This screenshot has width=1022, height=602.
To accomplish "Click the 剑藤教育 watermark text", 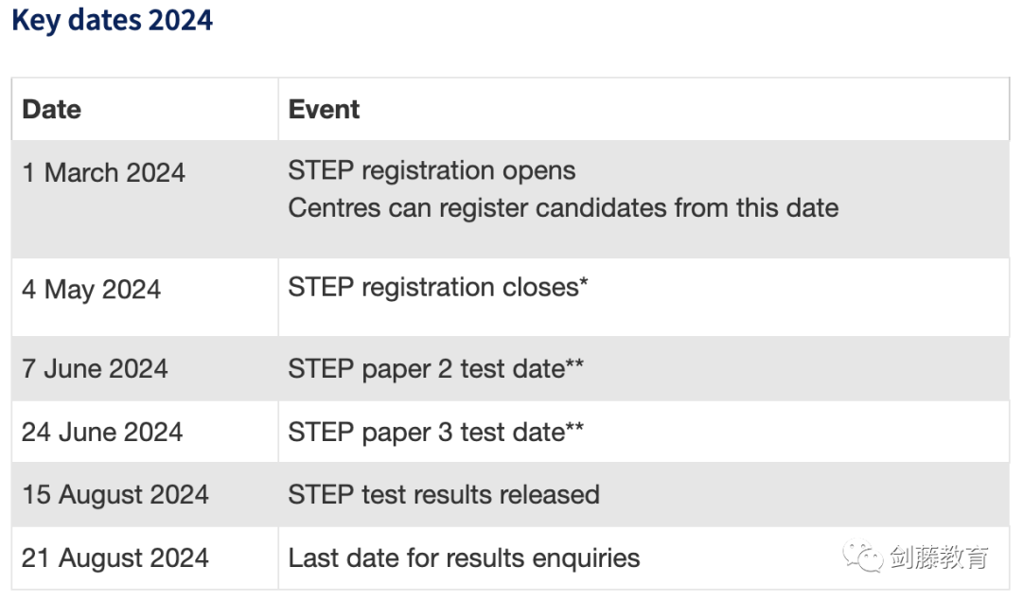I will click(940, 558).
